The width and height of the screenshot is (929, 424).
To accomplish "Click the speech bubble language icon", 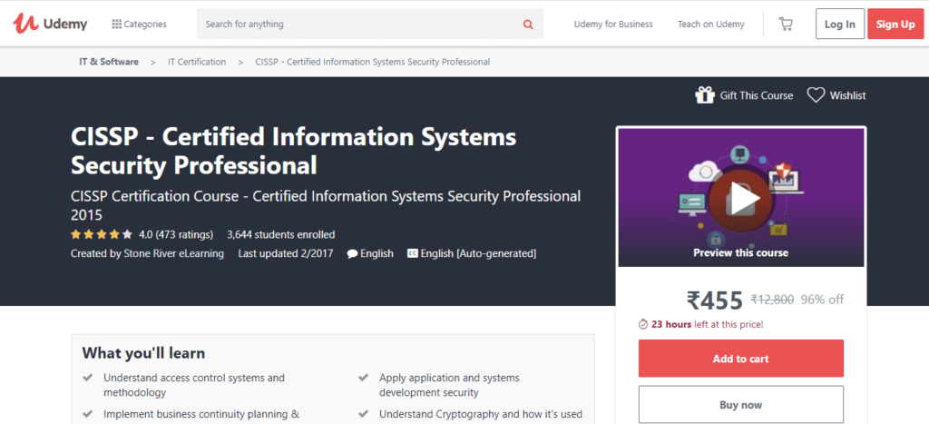I will [352, 254].
